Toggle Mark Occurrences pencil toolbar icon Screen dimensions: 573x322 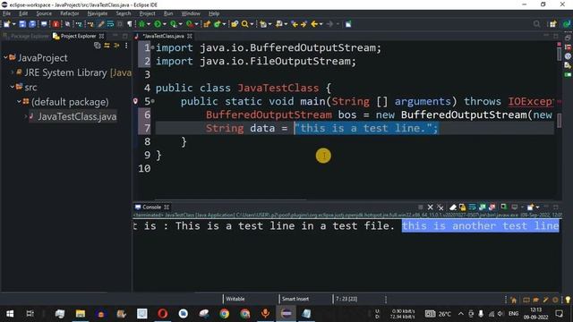click(100, 24)
